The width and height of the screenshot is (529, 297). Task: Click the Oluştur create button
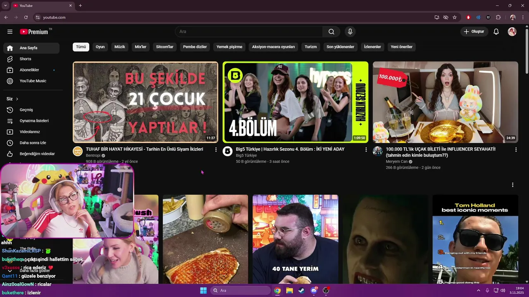(474, 32)
